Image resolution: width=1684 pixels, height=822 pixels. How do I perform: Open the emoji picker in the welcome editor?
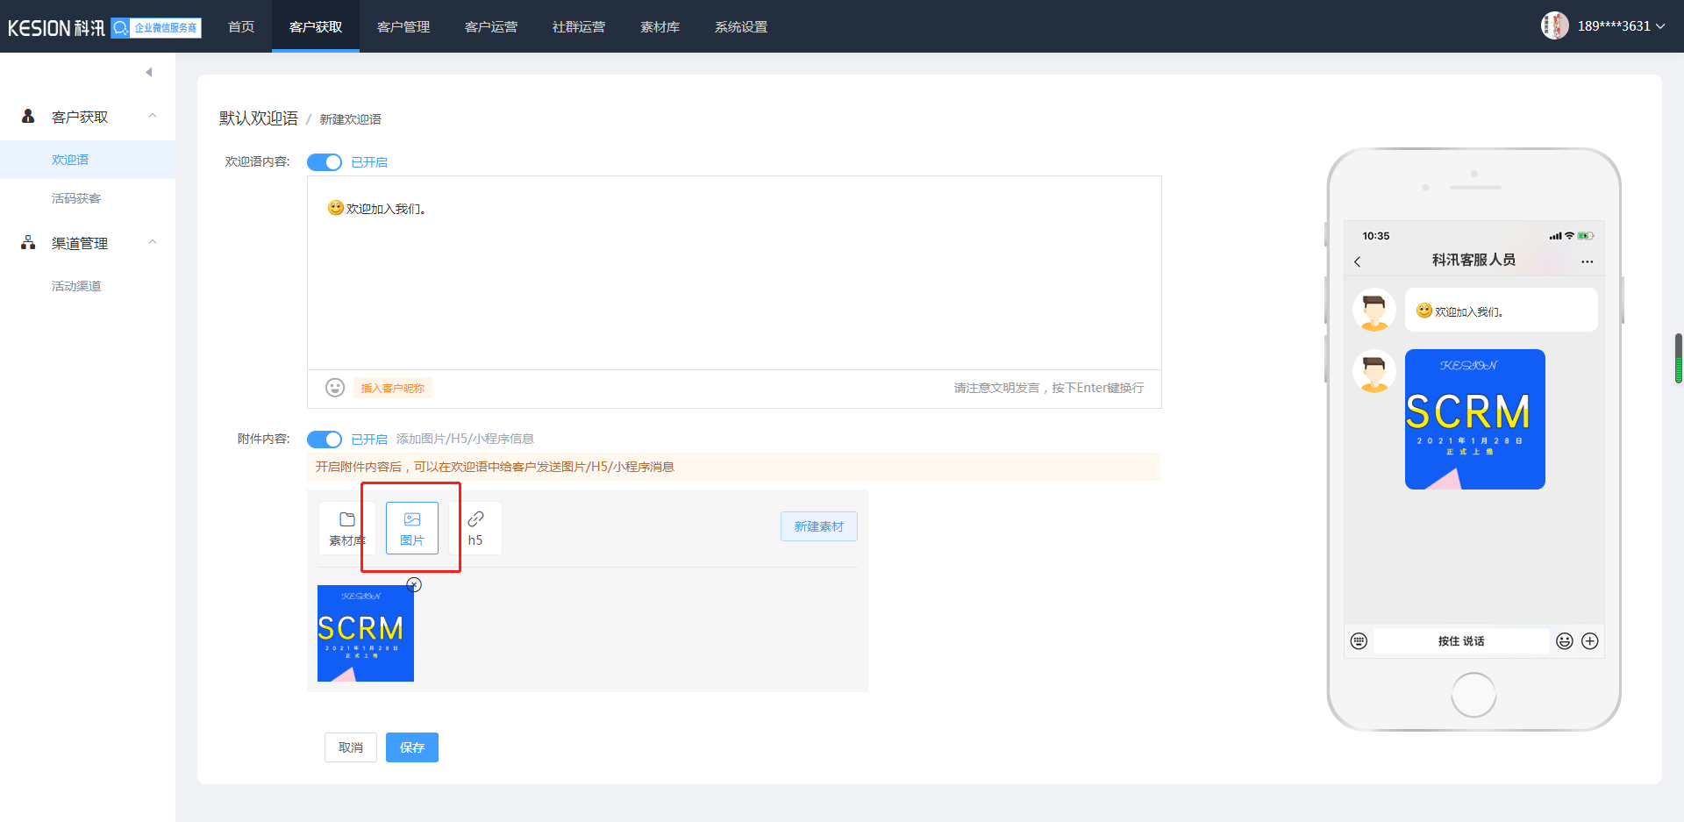[x=335, y=388]
